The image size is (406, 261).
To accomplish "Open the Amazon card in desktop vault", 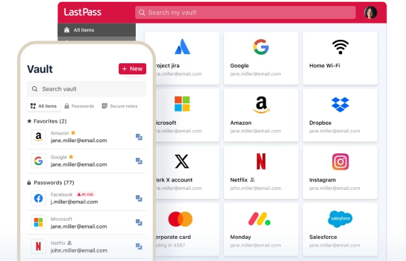I will coord(261,115).
